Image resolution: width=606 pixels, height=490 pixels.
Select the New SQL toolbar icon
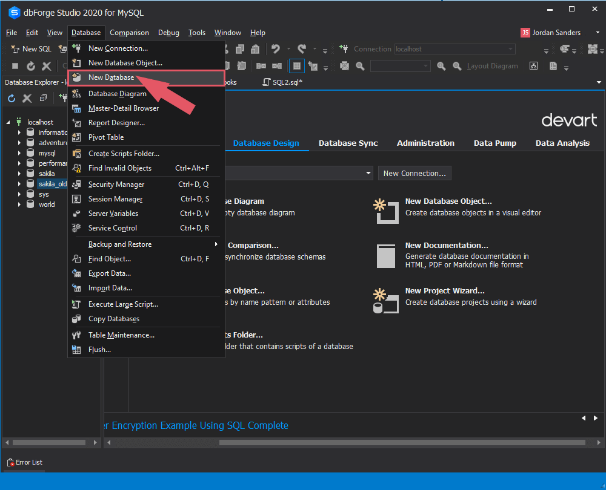click(30, 48)
